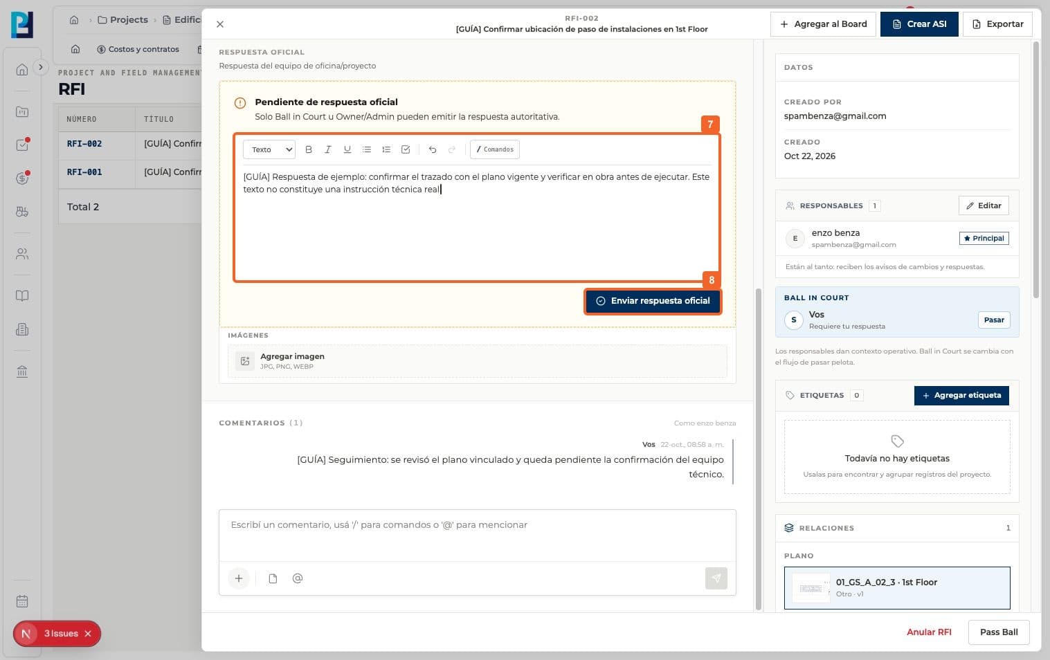Dismiss the 3 Issues badge
Viewport: 1050px width, 660px height.
(x=88, y=634)
